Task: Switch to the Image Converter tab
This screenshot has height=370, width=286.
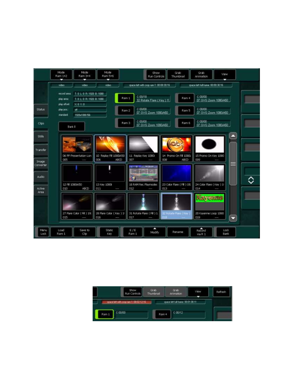Action: tap(41, 163)
